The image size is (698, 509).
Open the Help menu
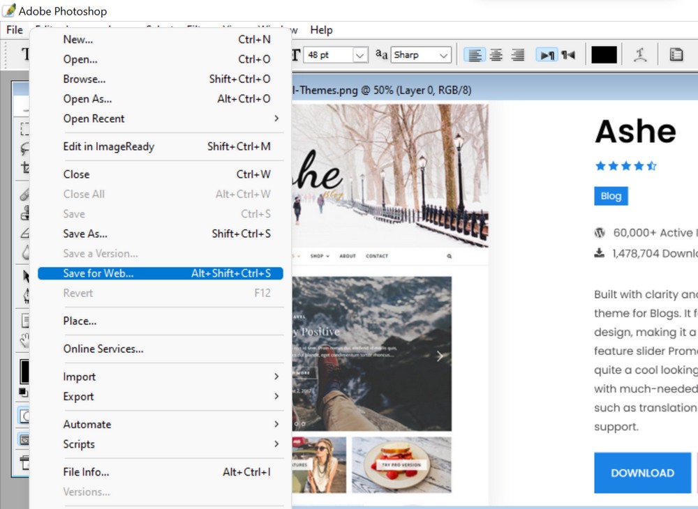321,30
